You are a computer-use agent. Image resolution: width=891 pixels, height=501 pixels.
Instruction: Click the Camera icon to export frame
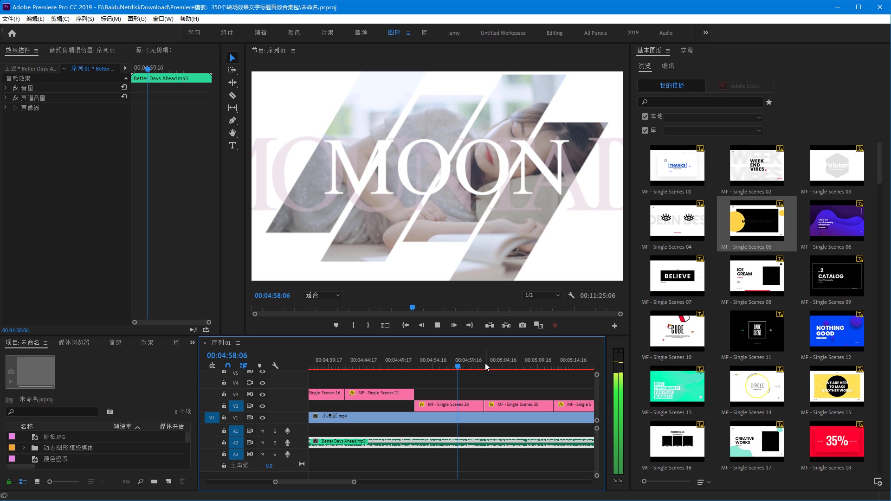pos(522,325)
